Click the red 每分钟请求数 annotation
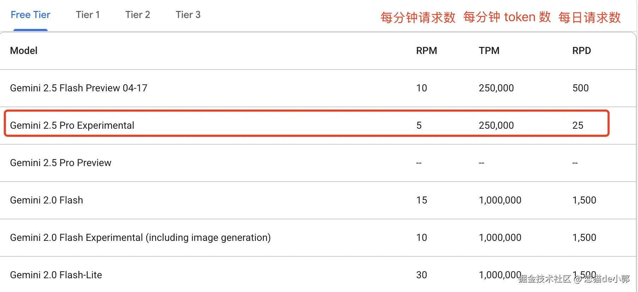638x292 pixels. tap(418, 17)
